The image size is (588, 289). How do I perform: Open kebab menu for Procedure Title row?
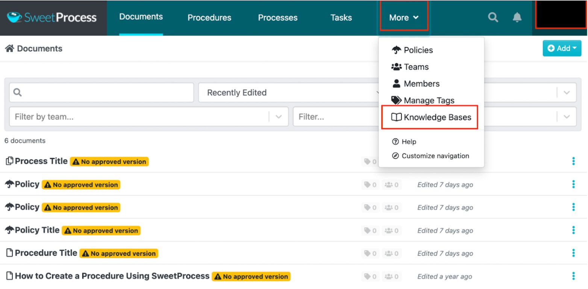coord(573,253)
